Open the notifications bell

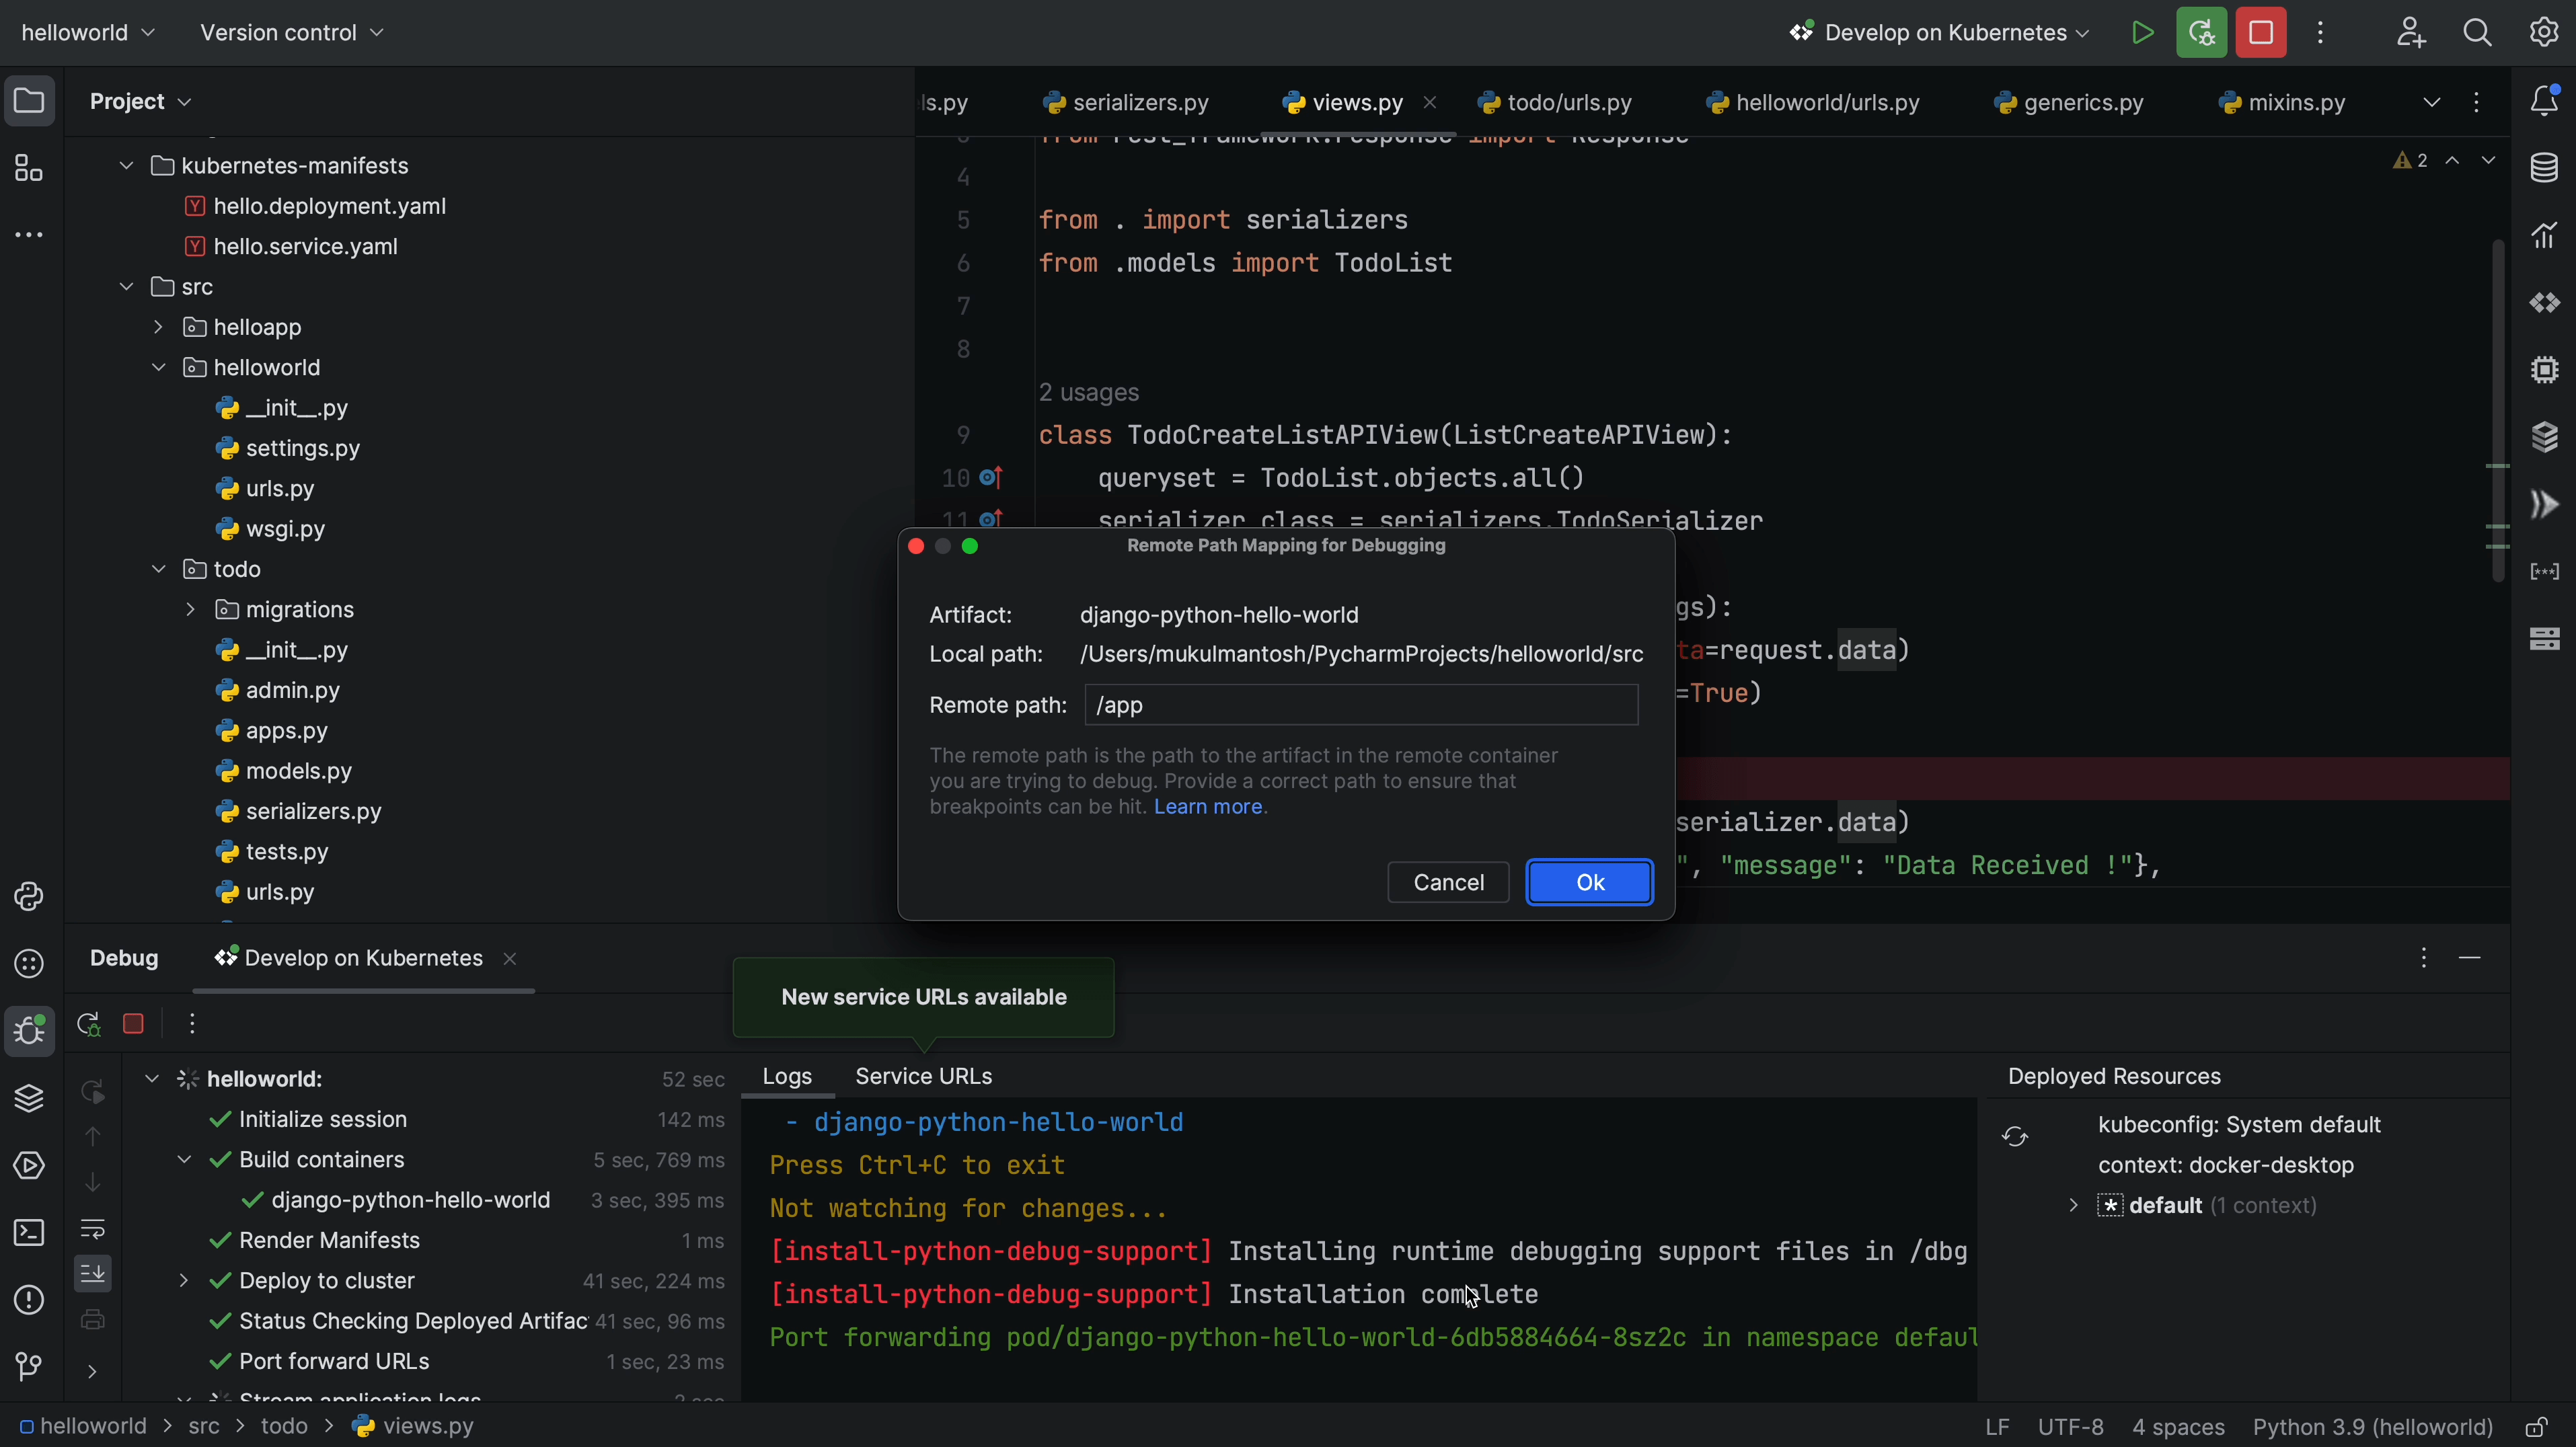pos(2545,100)
